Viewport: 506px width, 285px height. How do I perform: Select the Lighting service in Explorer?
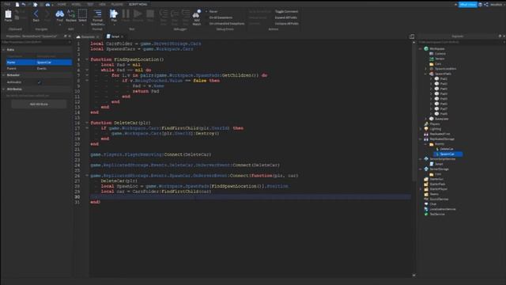[x=435, y=128]
